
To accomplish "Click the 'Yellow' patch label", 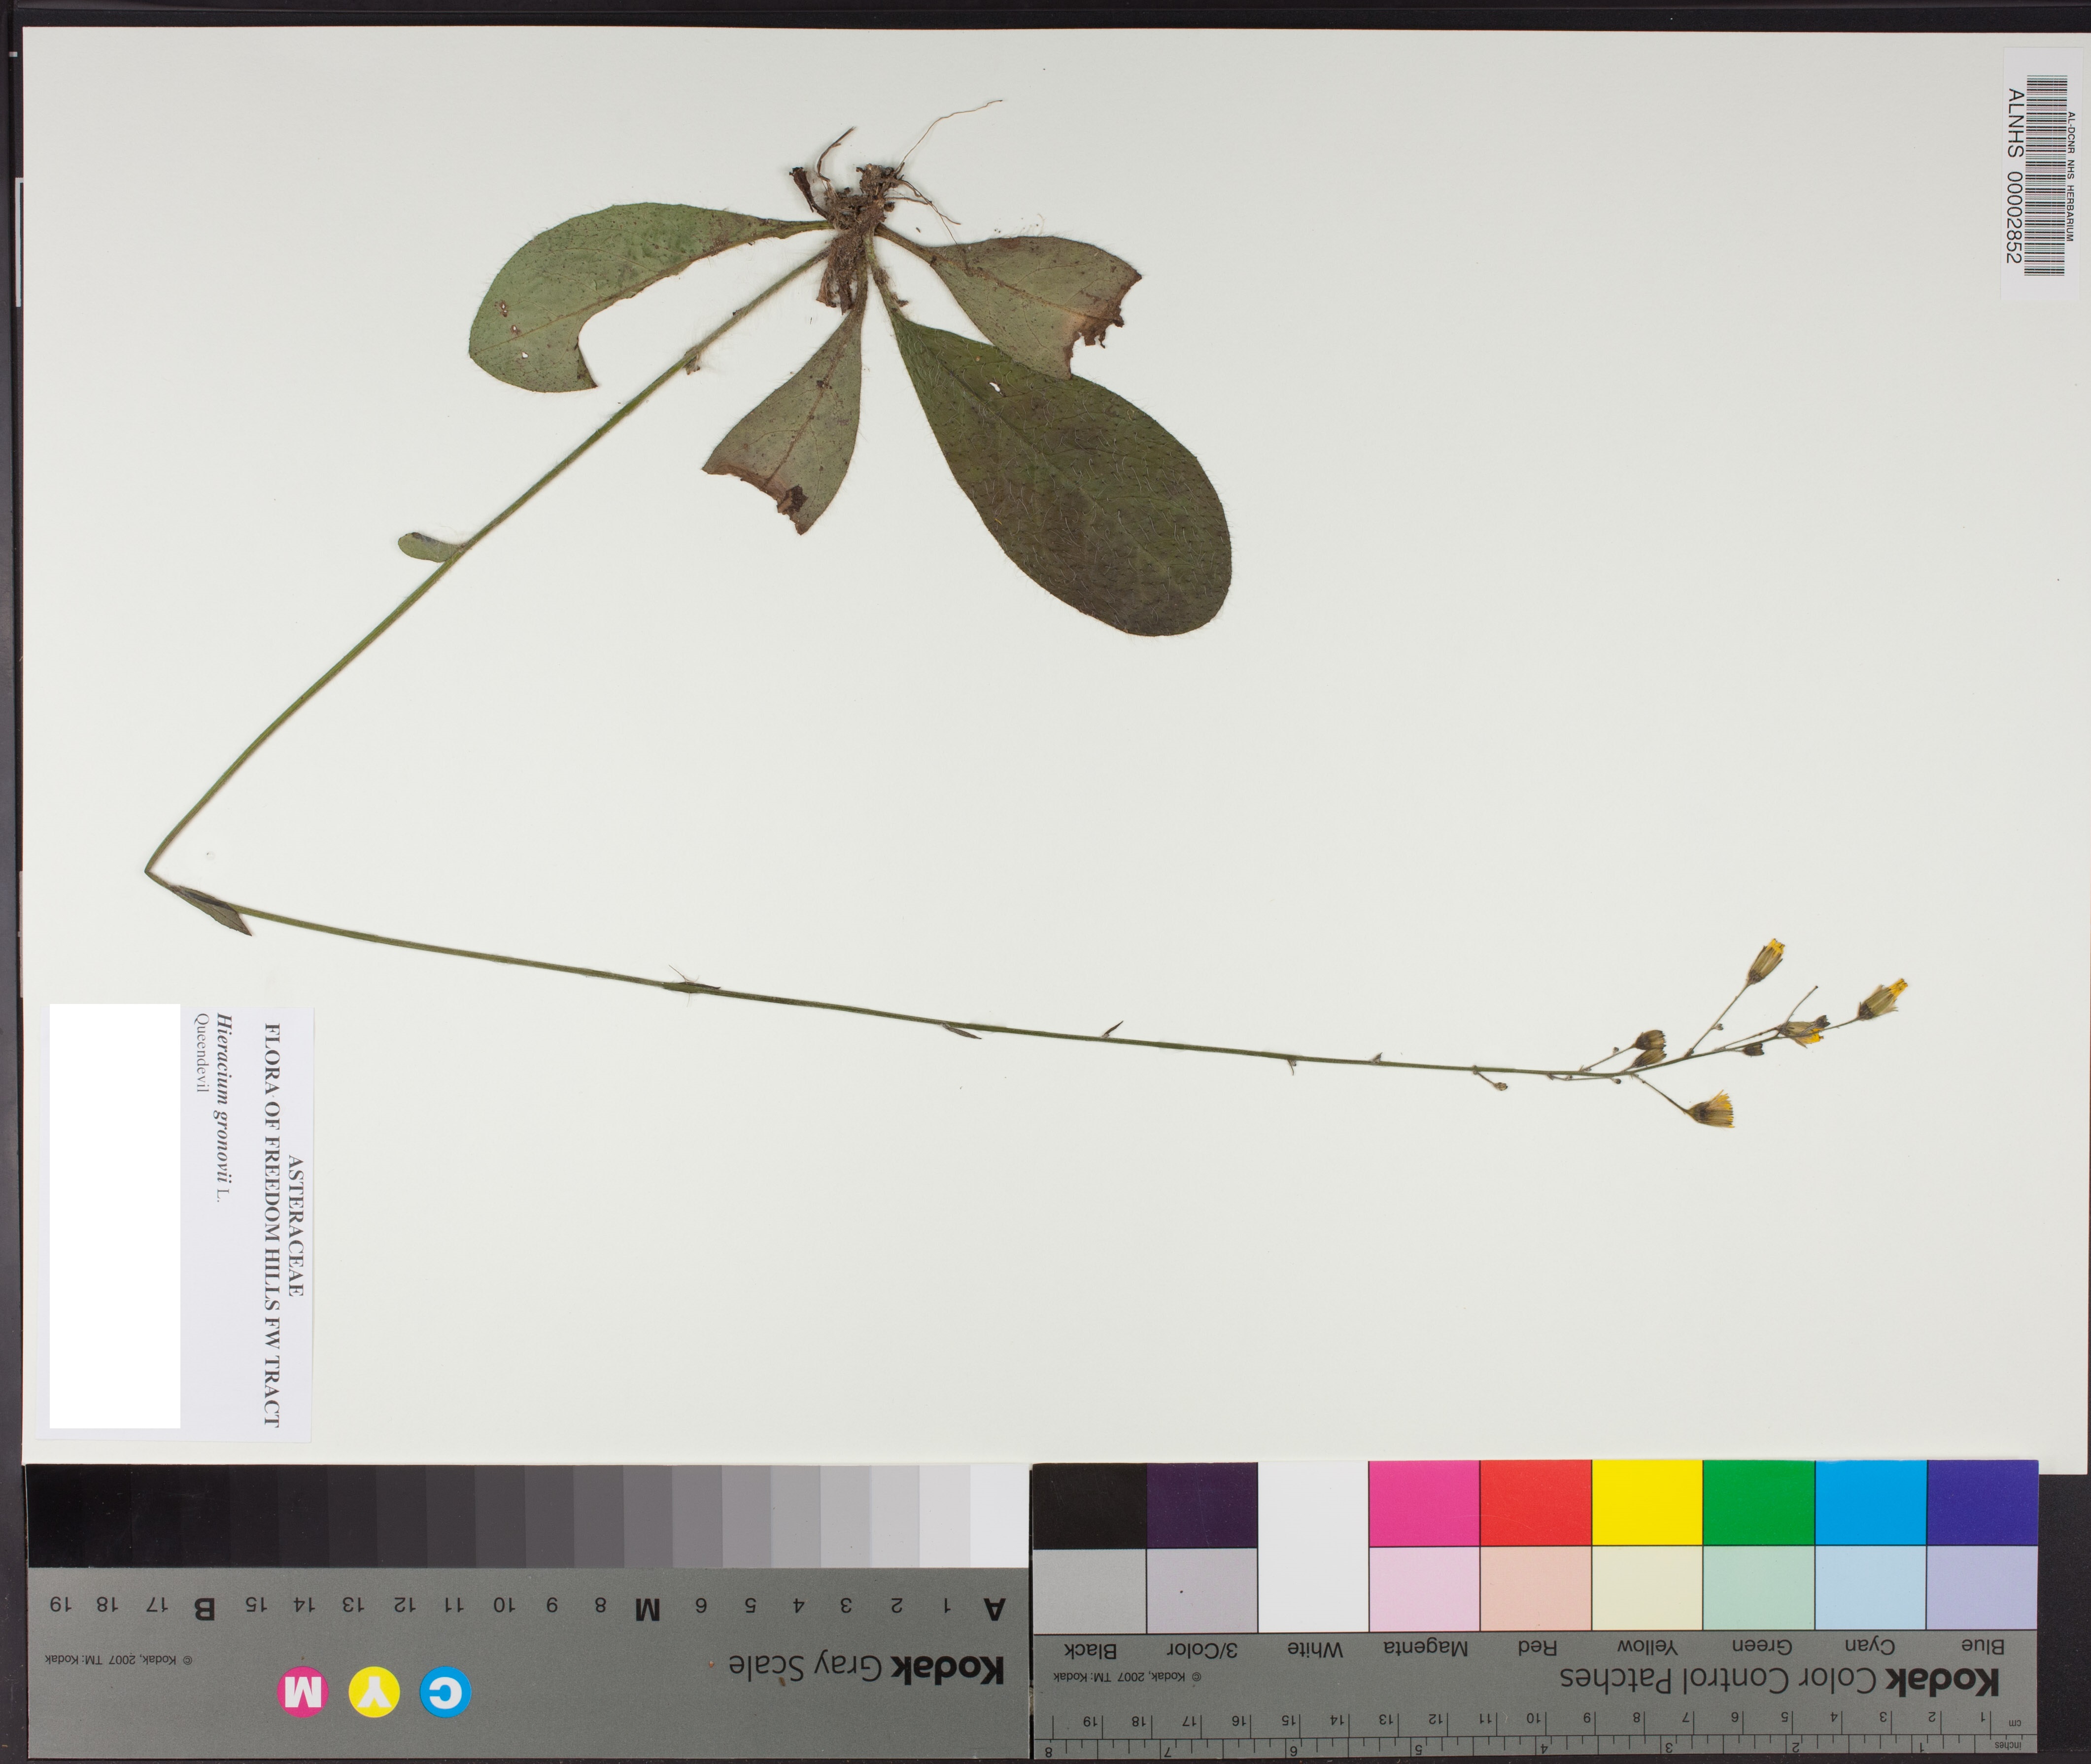I will pyautogui.click(x=1647, y=1646).
